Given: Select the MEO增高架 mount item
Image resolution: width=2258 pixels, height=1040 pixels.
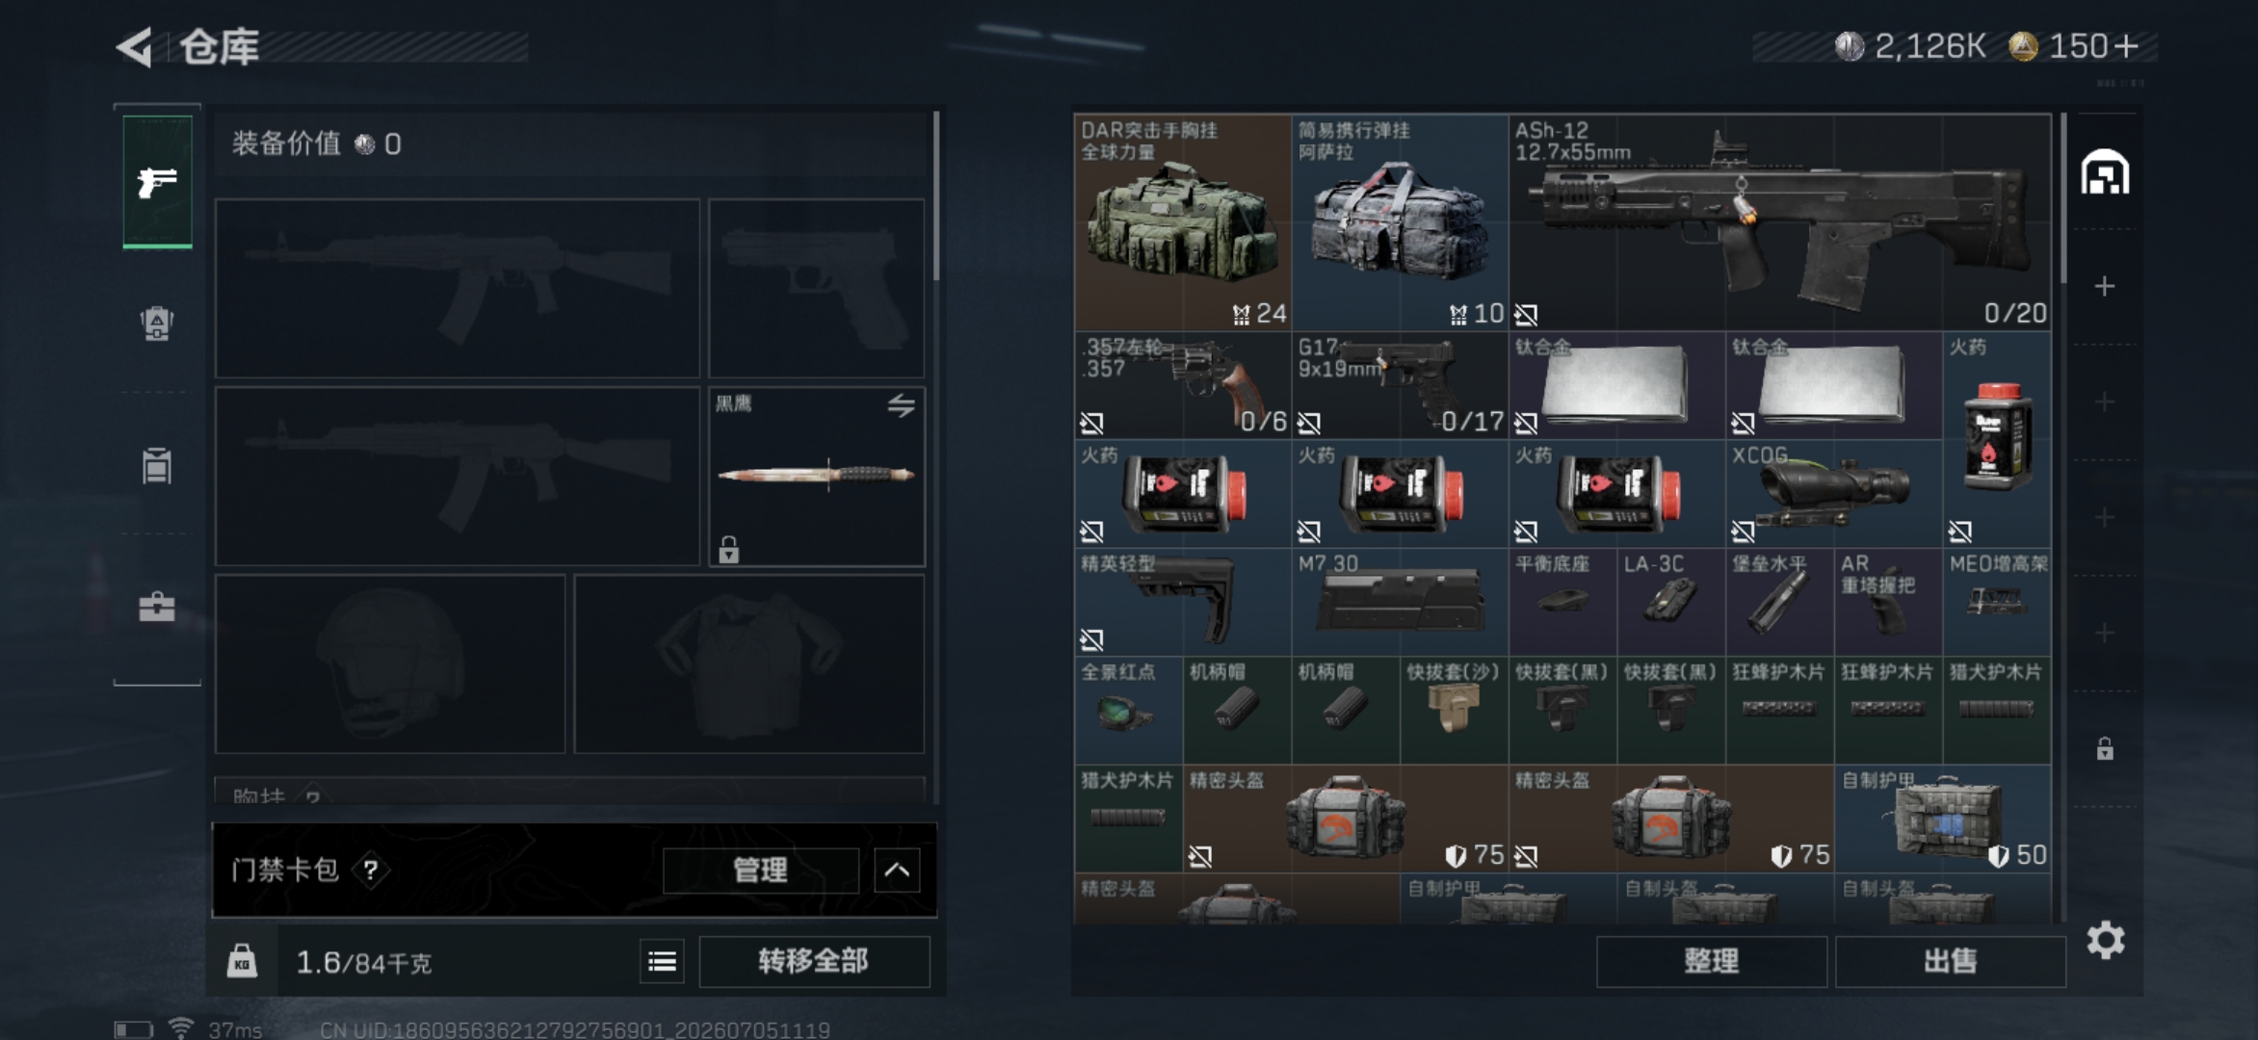Looking at the screenshot, I should [x=1997, y=602].
